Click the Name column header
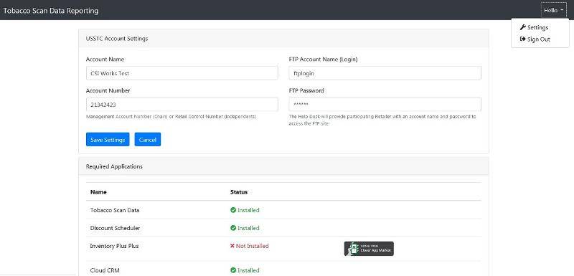The height and width of the screenshot is (276, 574). [98, 192]
